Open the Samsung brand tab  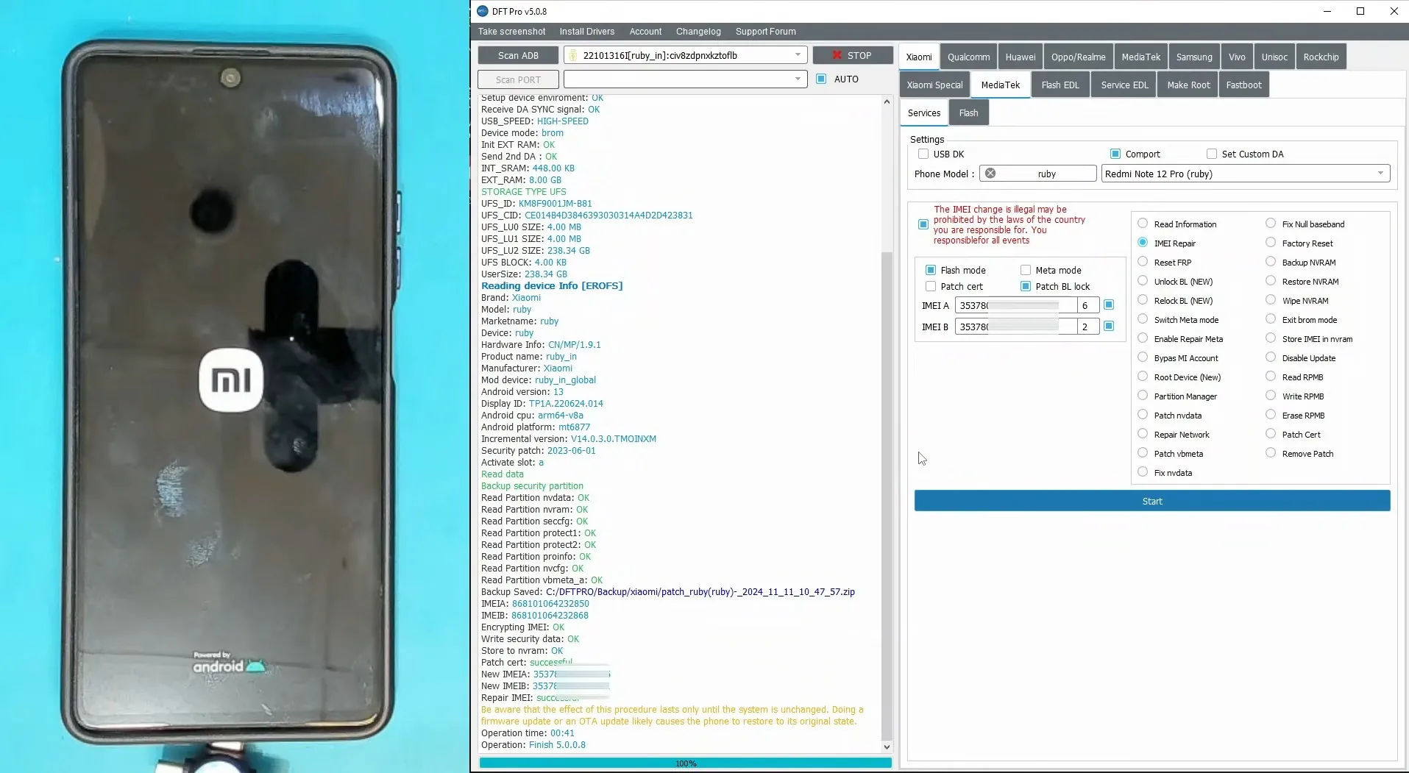coord(1193,57)
